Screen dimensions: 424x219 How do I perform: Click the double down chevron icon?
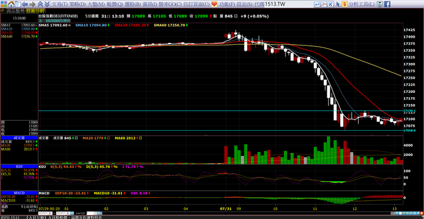pyautogui.click(x=47, y=4)
